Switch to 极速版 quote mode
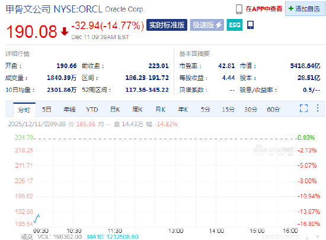Image resolution: width=326 pixels, height=240 pixels. pos(207,25)
